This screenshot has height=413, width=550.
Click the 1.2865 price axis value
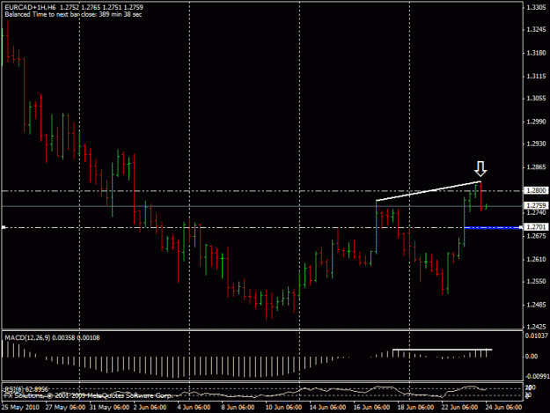[536, 167]
